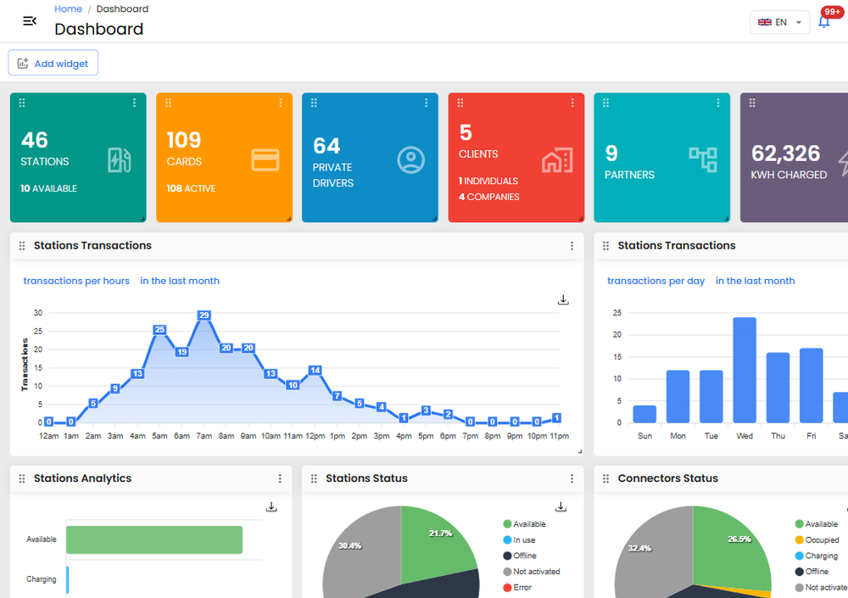The image size is (848, 598).
Task: Grab the Connectors Status drag handle
Action: (606, 478)
